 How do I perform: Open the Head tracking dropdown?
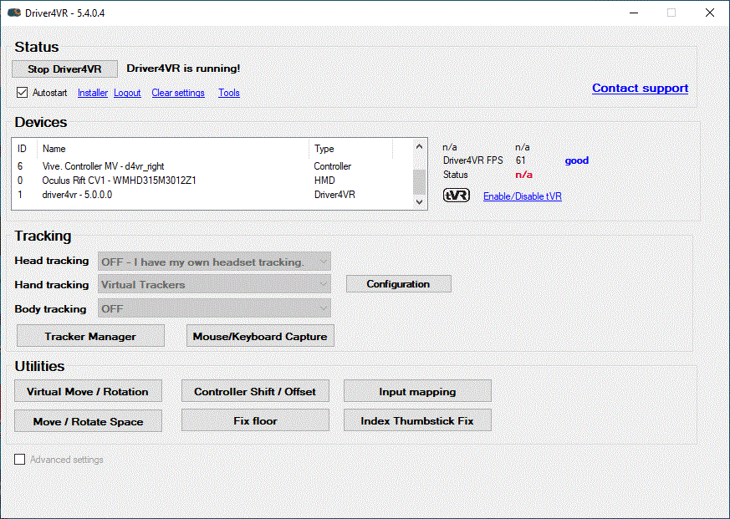click(214, 262)
